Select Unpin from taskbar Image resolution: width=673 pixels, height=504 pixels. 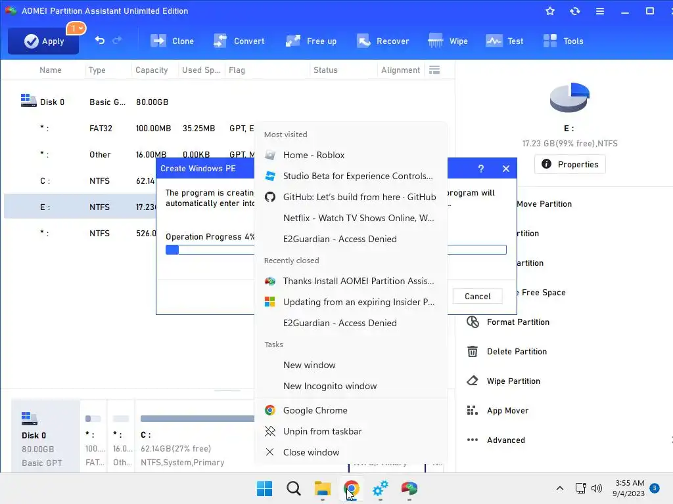tap(351, 432)
